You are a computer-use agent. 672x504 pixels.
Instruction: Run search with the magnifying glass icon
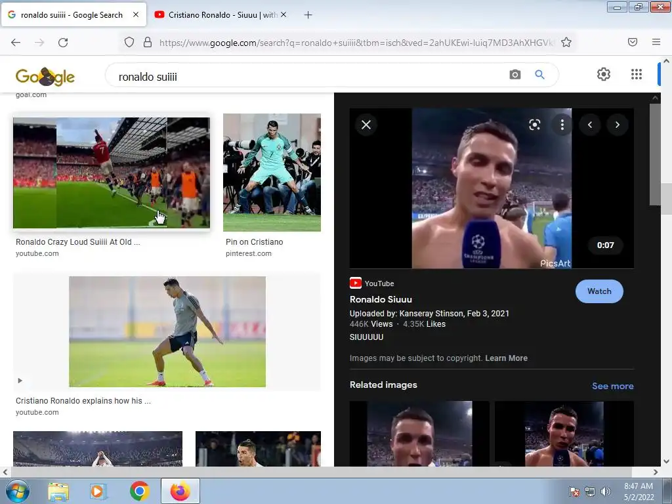coord(539,75)
